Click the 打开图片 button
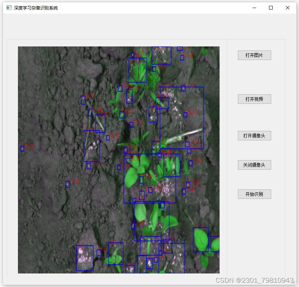 254,55
